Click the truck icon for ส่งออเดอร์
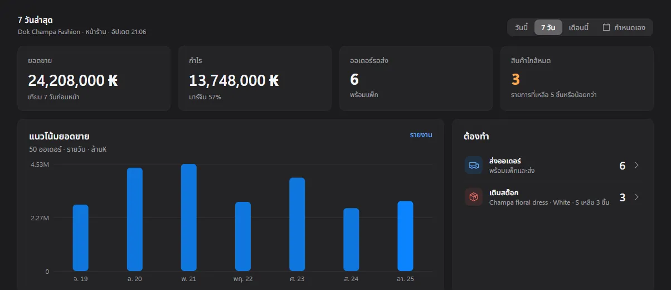 coord(474,165)
